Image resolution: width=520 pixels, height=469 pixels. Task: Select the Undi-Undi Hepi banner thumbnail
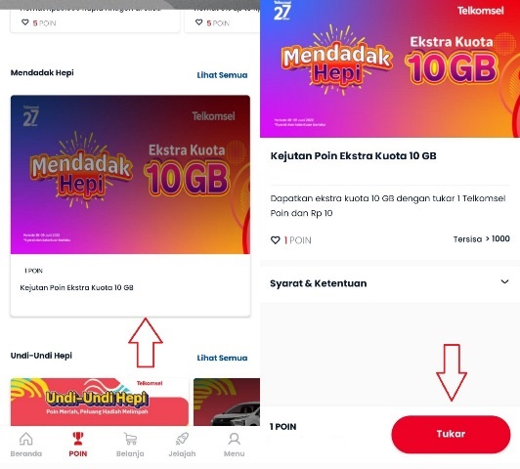(x=100, y=402)
